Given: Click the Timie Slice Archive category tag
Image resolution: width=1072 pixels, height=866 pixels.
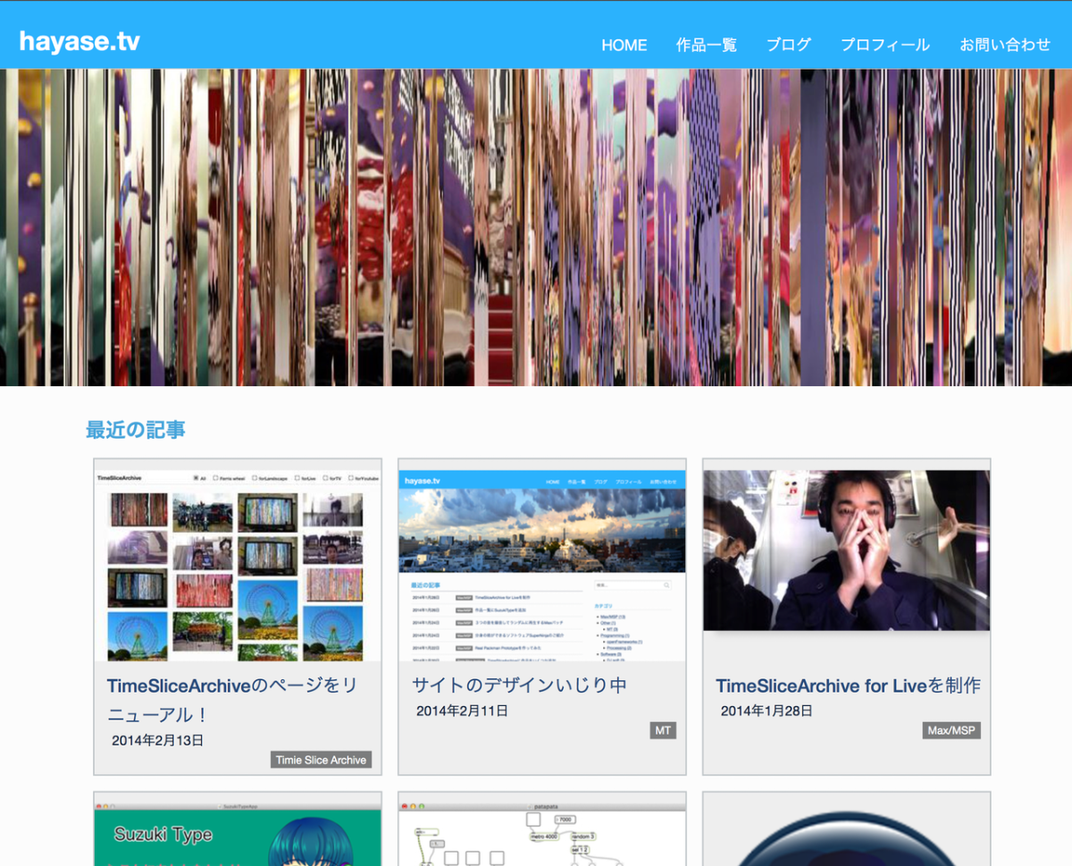Looking at the screenshot, I should 321,761.
